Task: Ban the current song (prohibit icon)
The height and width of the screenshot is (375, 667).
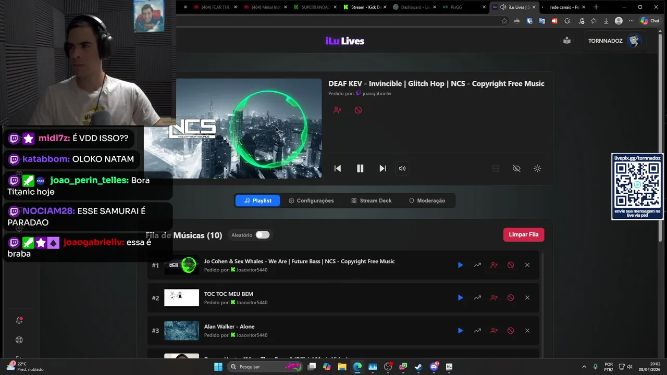Action: pos(358,110)
